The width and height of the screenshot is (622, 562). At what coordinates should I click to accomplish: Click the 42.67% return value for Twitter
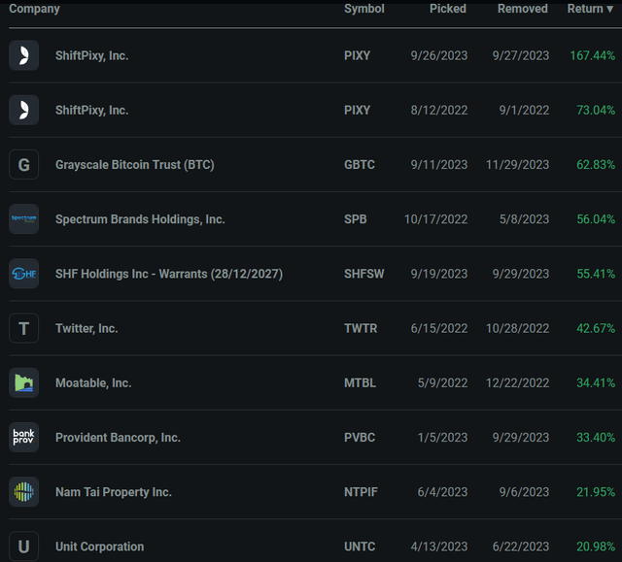click(x=596, y=328)
